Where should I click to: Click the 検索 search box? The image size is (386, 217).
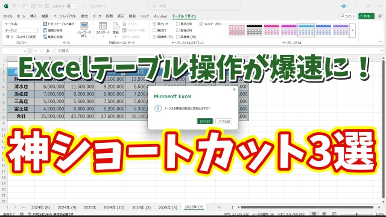pos(195,6)
